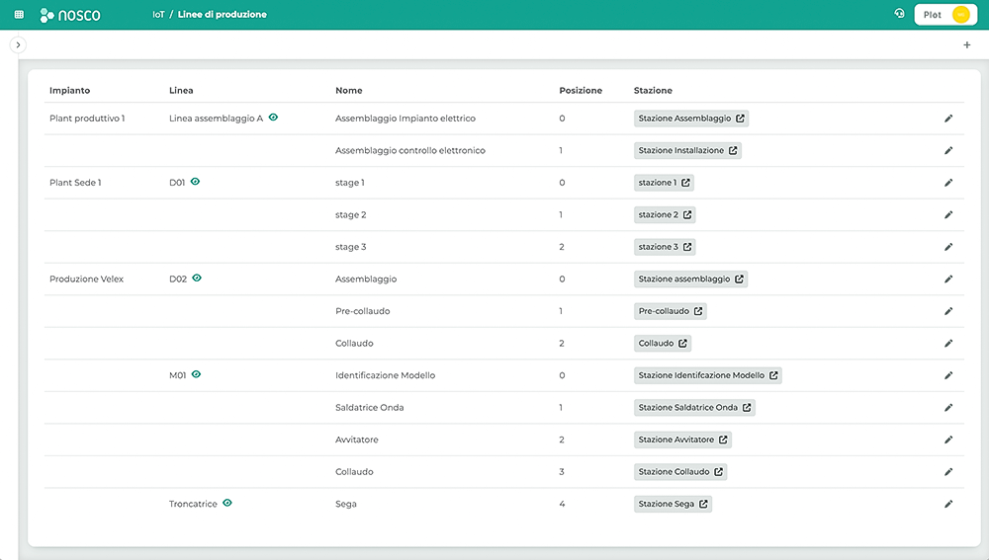Open the Plot user menu

pyautogui.click(x=945, y=15)
